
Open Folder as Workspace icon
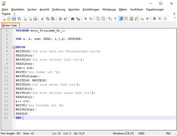(142, 19)
